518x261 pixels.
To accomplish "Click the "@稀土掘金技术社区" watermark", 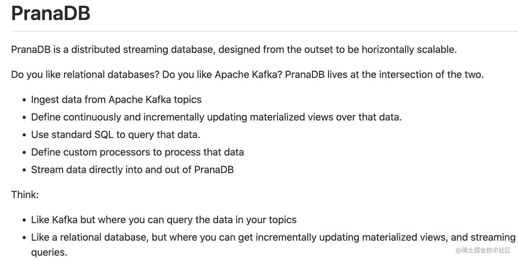I will tap(483, 250).
